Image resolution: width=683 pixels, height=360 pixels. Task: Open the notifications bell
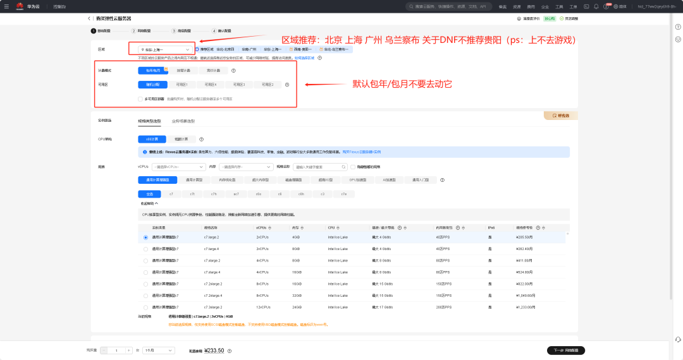click(596, 6)
